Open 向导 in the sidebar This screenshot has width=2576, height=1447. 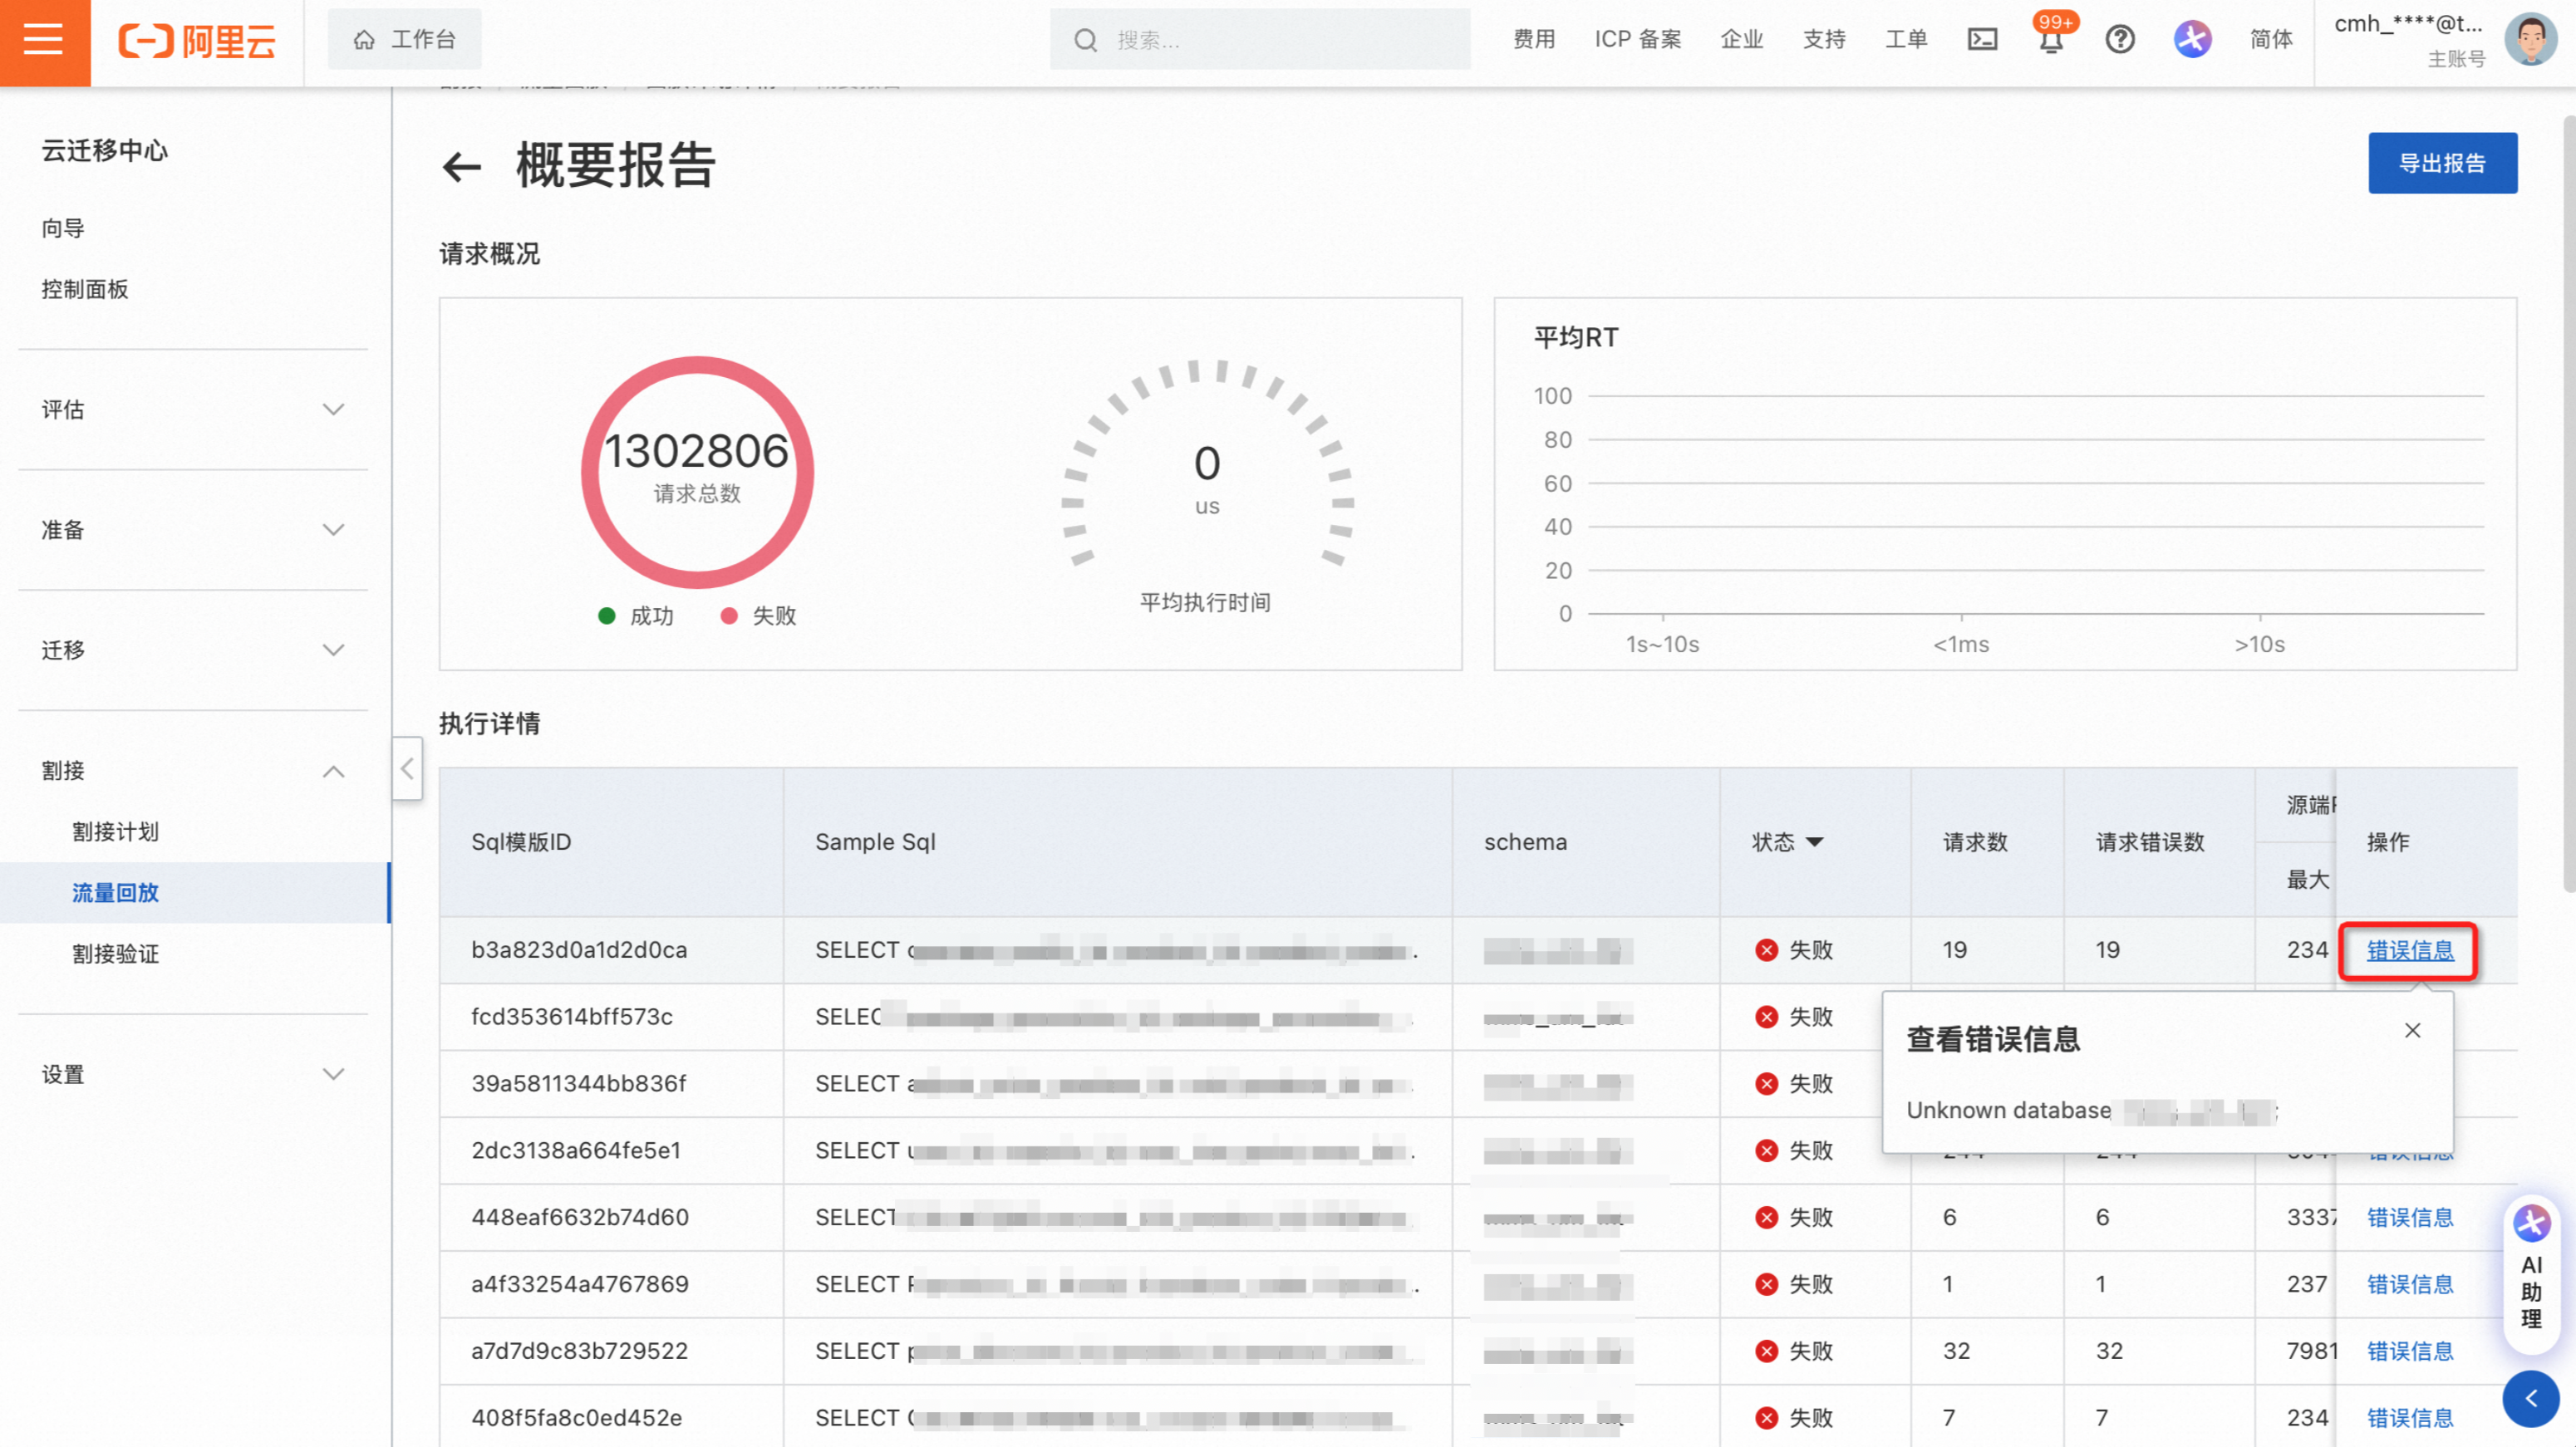(x=63, y=228)
